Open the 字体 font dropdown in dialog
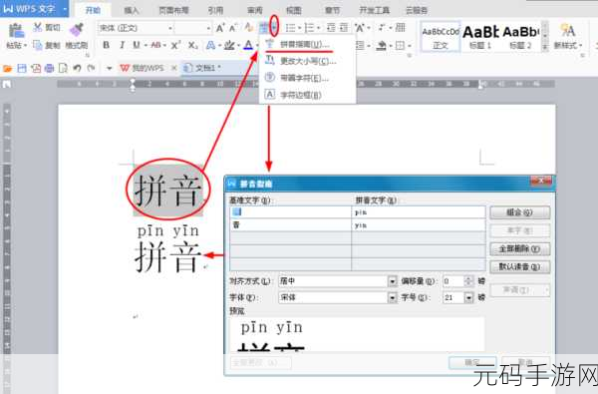The image size is (598, 394). 393,297
